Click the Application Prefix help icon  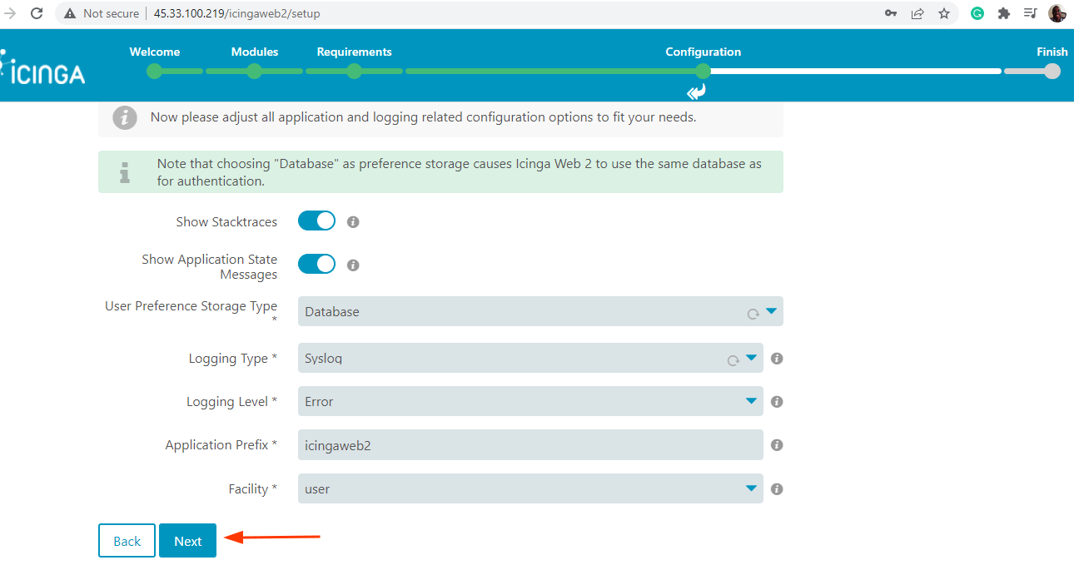777,445
